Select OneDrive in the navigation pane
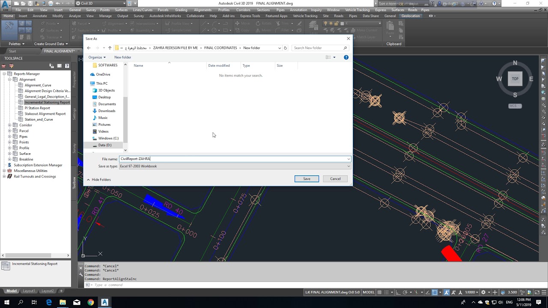 click(x=103, y=74)
